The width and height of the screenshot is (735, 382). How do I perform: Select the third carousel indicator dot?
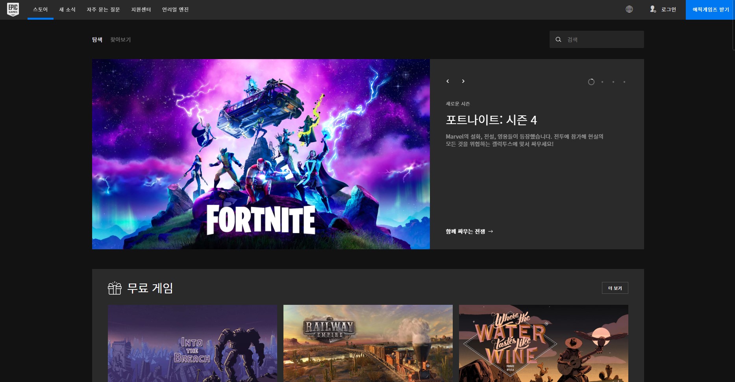coord(613,82)
